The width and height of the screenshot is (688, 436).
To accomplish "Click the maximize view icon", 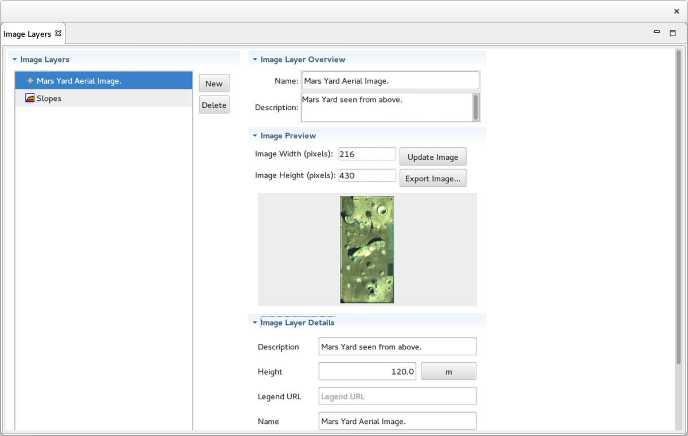I will pyautogui.click(x=673, y=33).
